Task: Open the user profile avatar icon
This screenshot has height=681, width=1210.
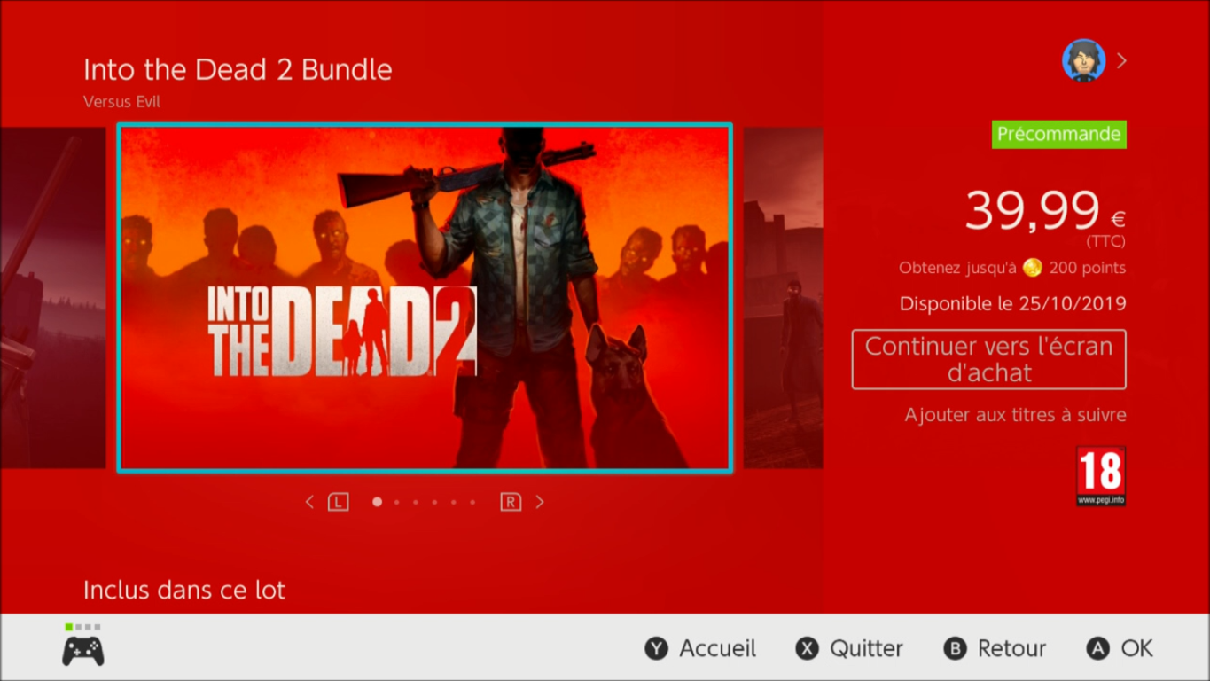Action: (1083, 60)
